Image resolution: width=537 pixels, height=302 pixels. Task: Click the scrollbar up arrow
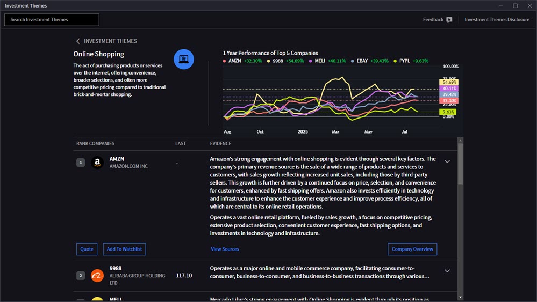click(460, 141)
